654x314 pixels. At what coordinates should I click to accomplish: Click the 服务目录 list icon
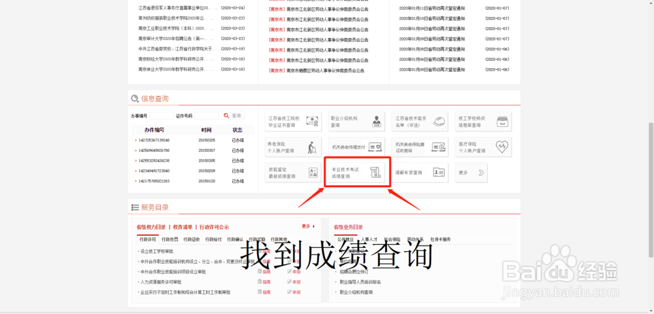click(x=135, y=207)
